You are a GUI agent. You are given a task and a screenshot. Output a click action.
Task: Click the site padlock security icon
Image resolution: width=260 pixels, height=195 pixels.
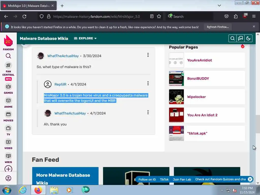48,17
